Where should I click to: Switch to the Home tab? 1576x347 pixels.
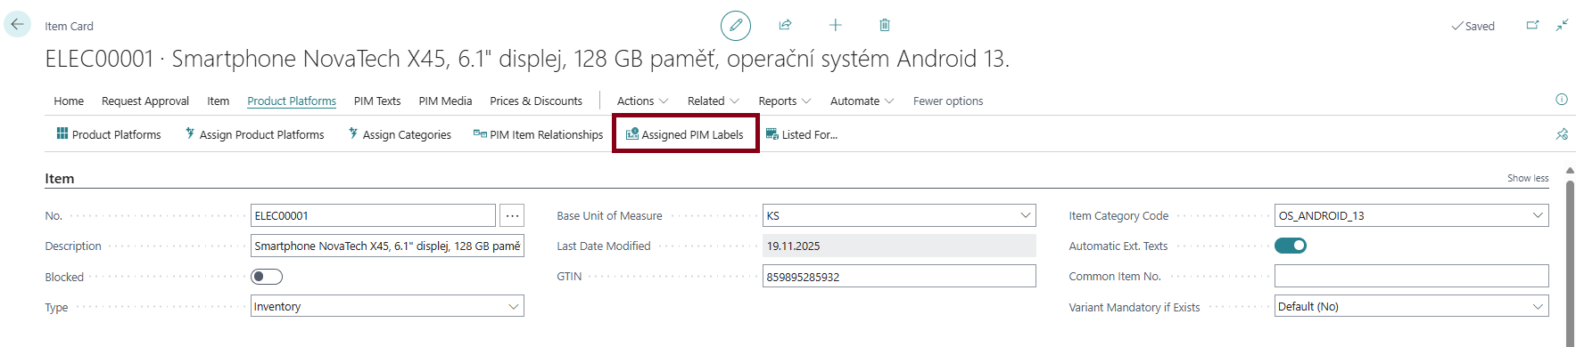click(69, 101)
